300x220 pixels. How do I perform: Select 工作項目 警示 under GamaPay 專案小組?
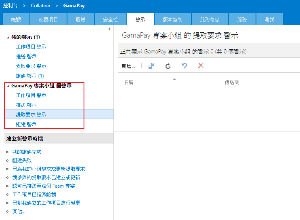pos(31,95)
